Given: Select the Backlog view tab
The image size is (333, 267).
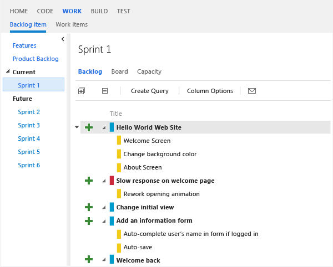Looking at the screenshot, I should pyautogui.click(x=90, y=71).
